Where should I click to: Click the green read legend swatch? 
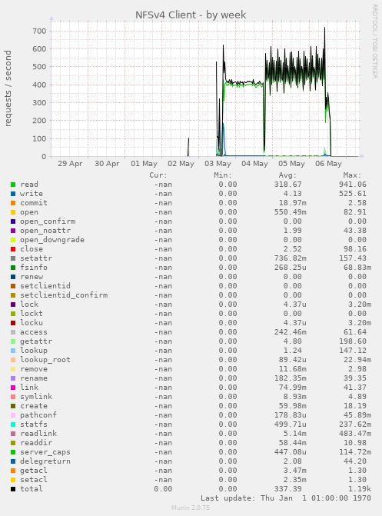tap(13, 185)
